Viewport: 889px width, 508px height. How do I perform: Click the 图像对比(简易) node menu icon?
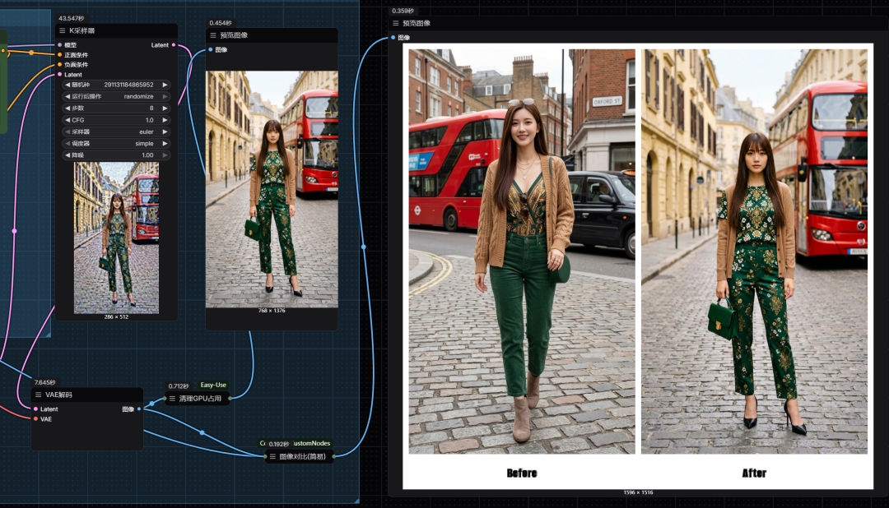click(272, 456)
